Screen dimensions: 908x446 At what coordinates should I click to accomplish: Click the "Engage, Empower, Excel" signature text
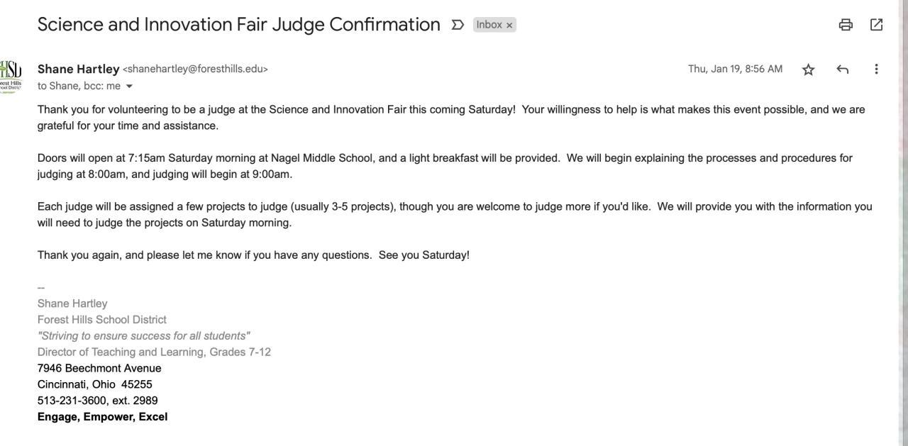pyautogui.click(x=102, y=417)
